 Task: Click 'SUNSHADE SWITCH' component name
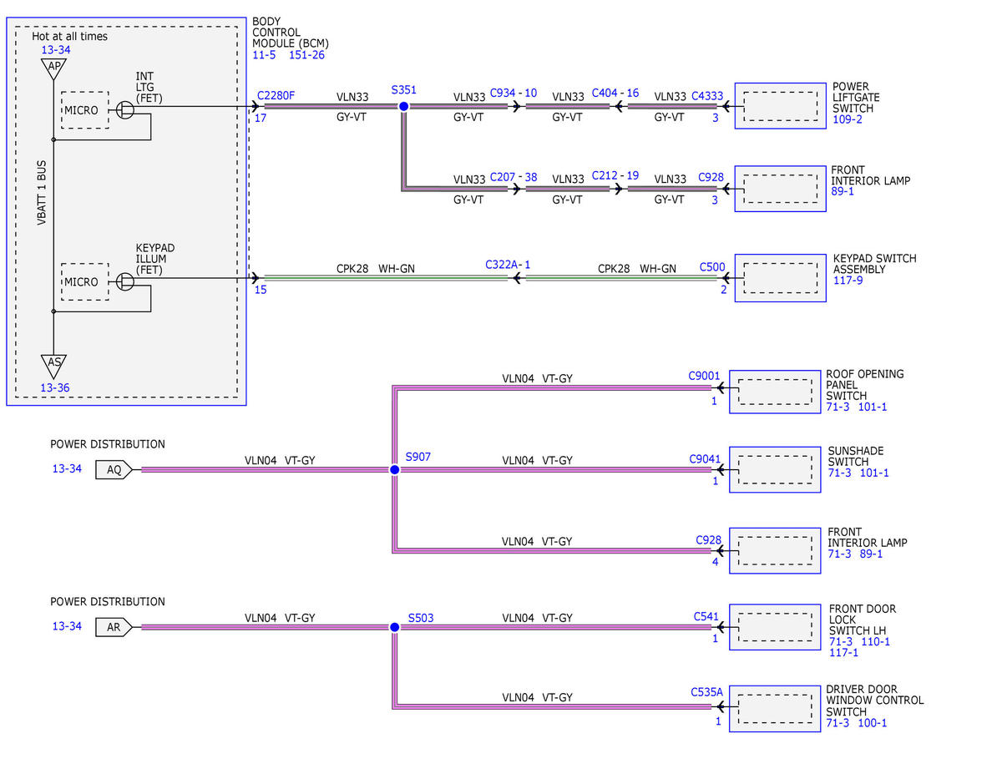856,456
